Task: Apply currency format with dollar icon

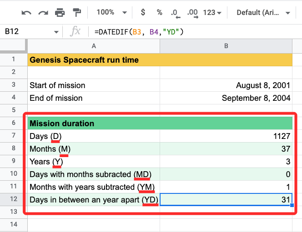Action: pyautogui.click(x=143, y=12)
